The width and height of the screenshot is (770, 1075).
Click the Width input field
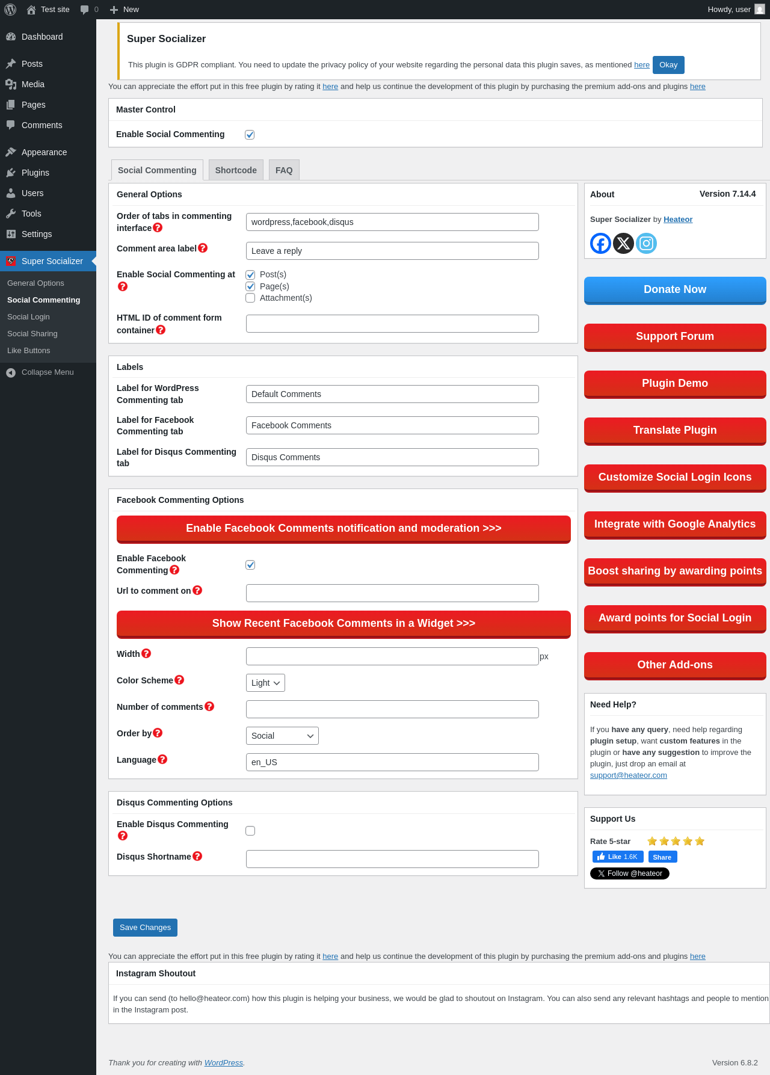click(392, 656)
